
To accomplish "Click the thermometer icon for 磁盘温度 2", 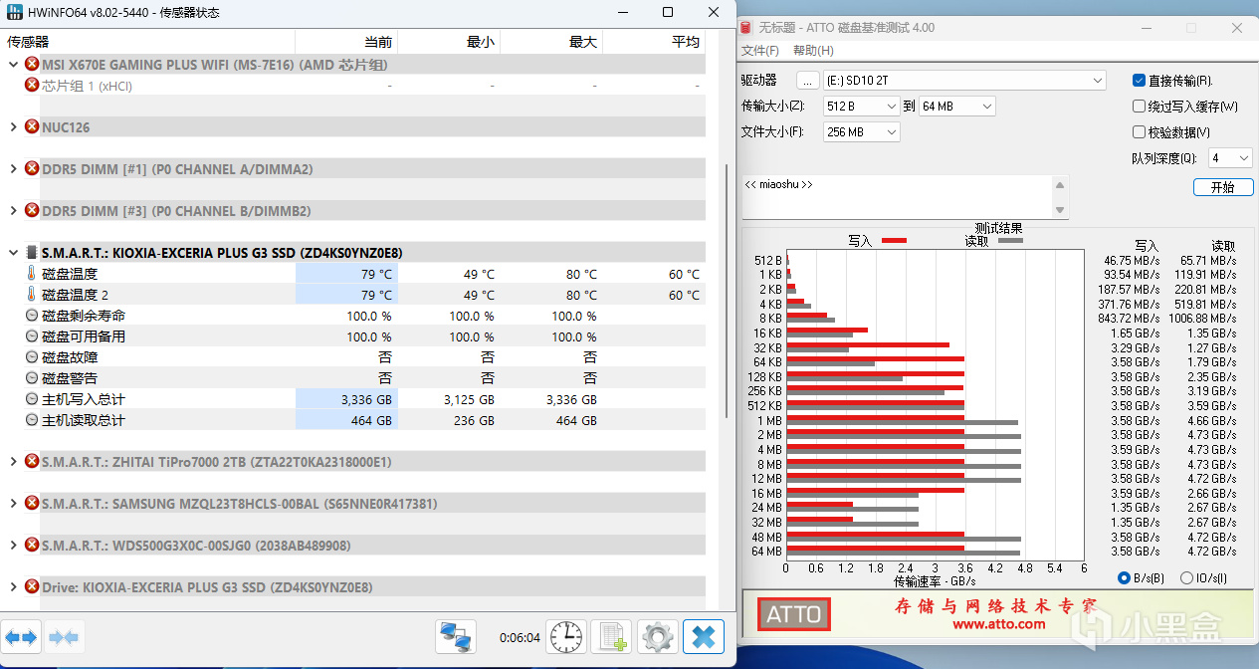I will pyautogui.click(x=32, y=295).
